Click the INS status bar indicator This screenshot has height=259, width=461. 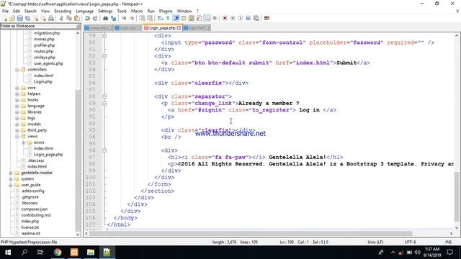click(448, 242)
